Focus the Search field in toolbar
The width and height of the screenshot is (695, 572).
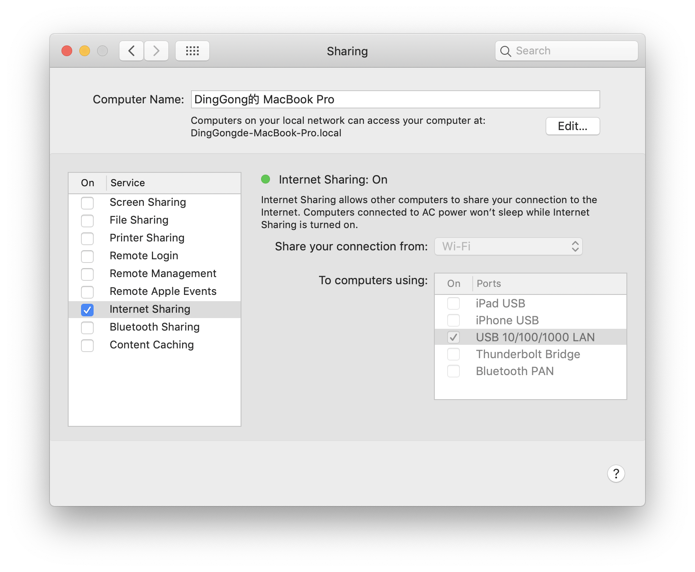tap(572, 51)
